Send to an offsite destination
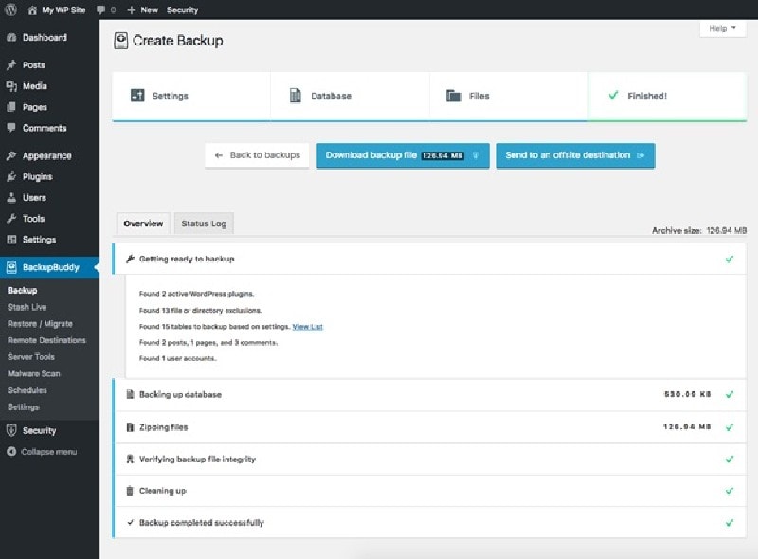This screenshot has width=758, height=559. (x=576, y=155)
